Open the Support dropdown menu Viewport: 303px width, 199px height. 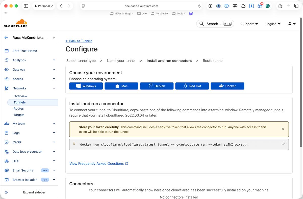[x=249, y=24]
